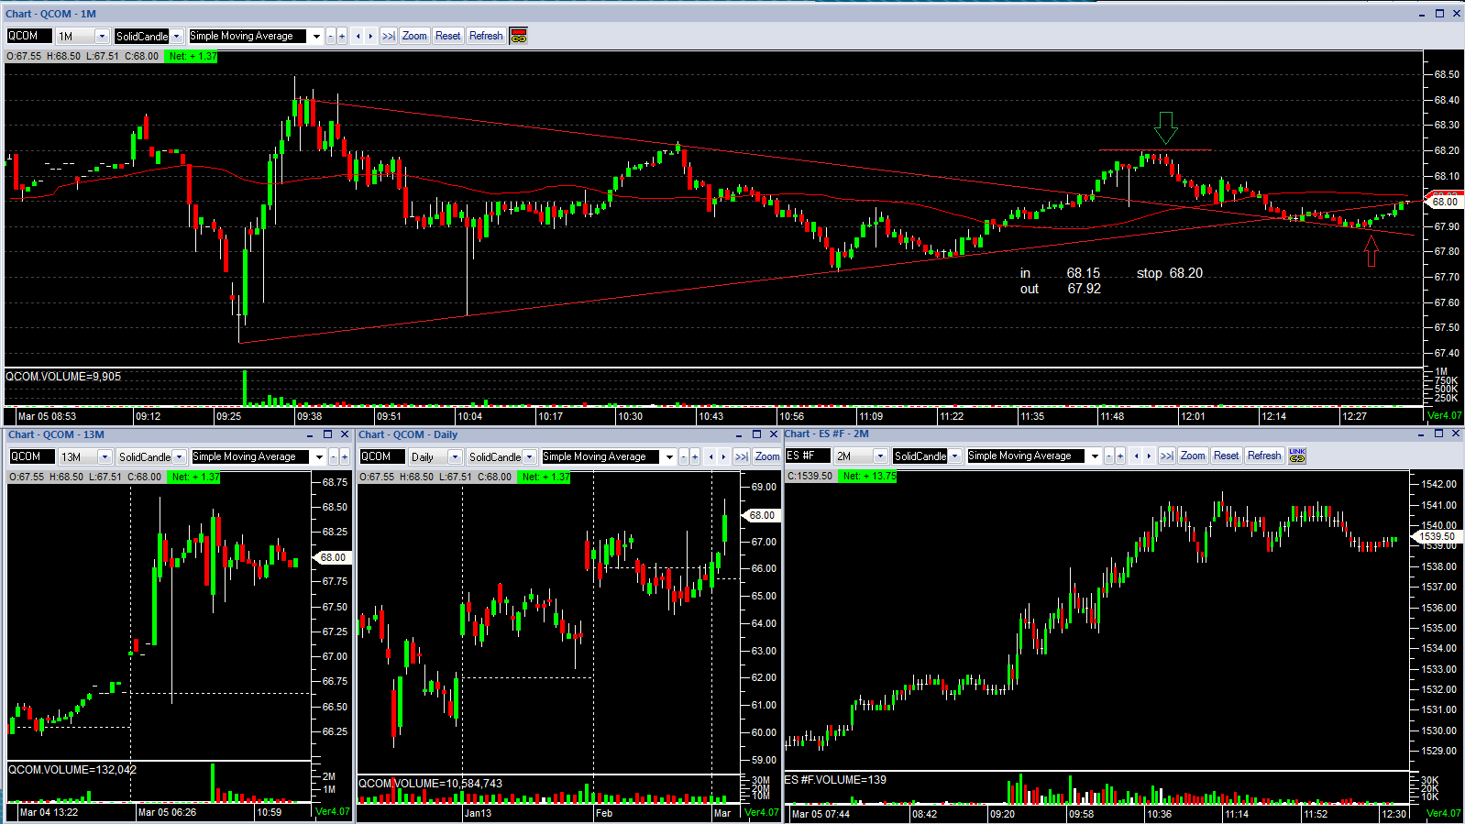
Task: Open Simple Moving Average dropdown in Daily chart
Action: click(669, 456)
